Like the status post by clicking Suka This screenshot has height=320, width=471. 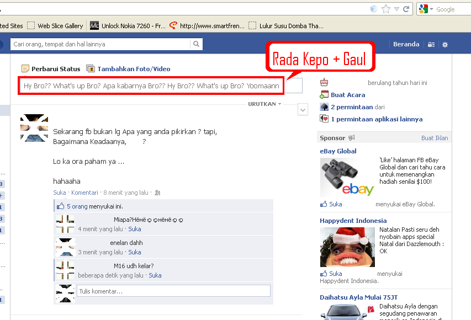click(x=59, y=192)
